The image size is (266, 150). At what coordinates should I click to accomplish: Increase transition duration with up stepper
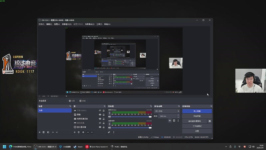tap(178, 115)
